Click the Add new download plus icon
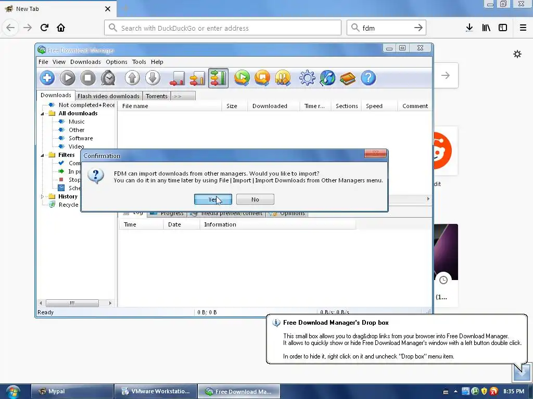533x399 pixels. 47,78
